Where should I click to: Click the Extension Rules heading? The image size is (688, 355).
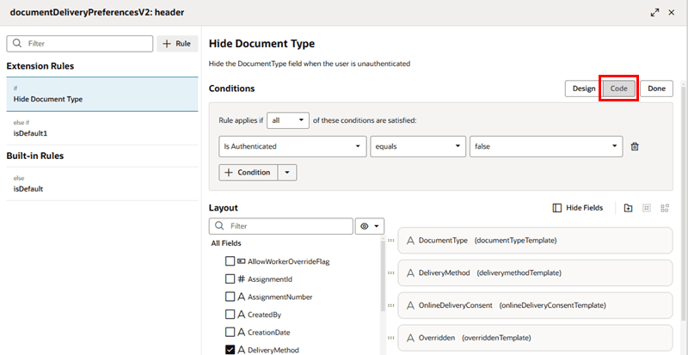[x=40, y=66]
